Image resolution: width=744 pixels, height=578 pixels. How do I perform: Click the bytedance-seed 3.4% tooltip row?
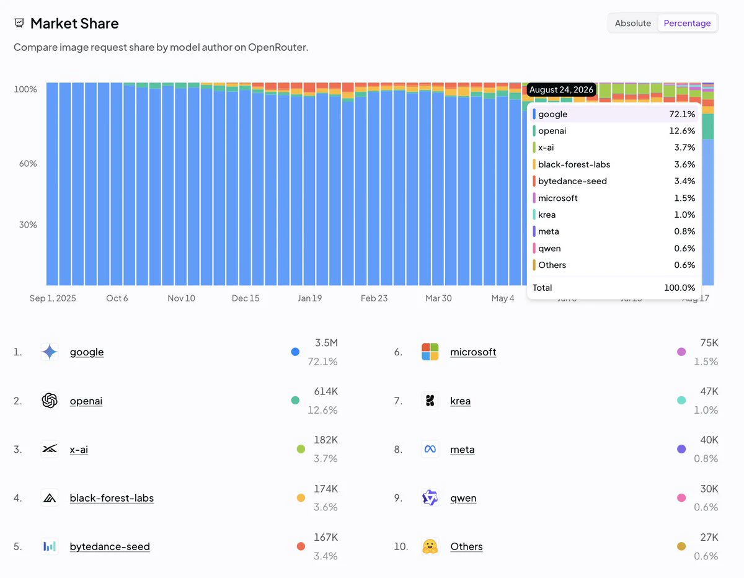614,181
